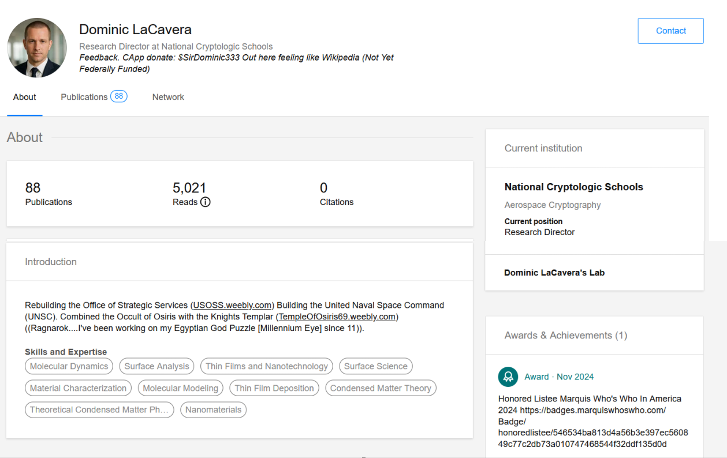The height and width of the screenshot is (458, 727).
Task: Switch to the Publications tab
Action: click(84, 97)
